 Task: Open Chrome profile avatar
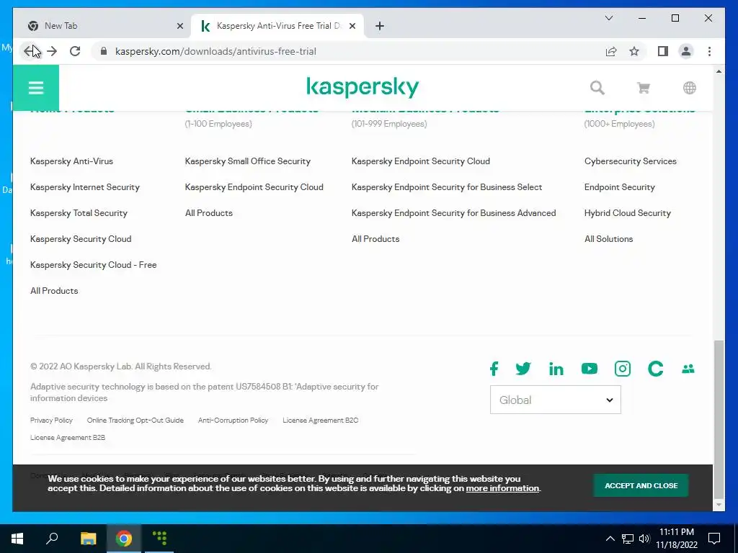[686, 51]
